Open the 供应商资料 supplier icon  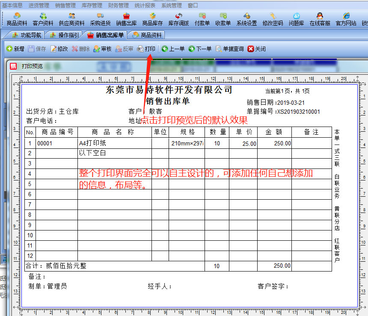pyautogui.click(x=71, y=19)
